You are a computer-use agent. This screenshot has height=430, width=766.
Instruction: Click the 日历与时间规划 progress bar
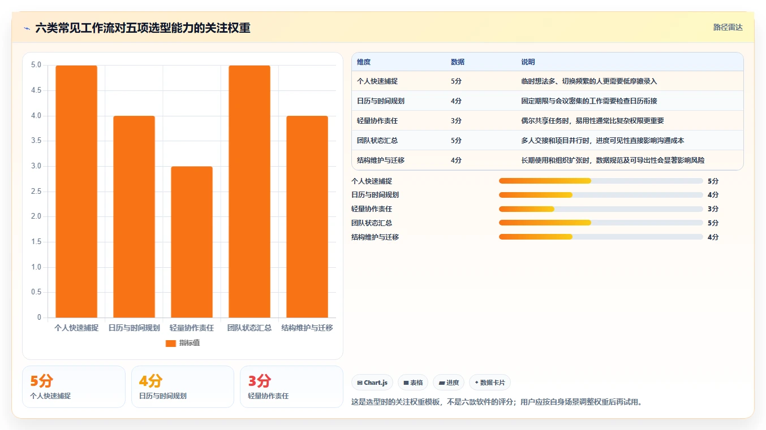pyautogui.click(x=601, y=195)
